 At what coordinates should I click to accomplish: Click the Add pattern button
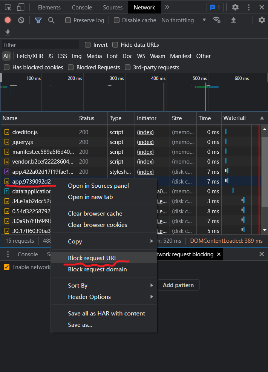point(178,285)
